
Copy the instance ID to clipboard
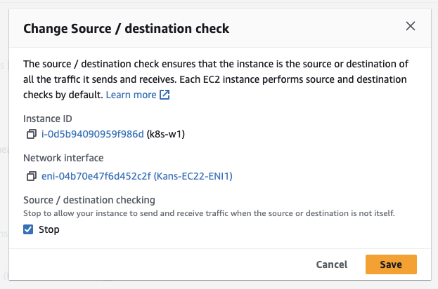tap(31, 133)
